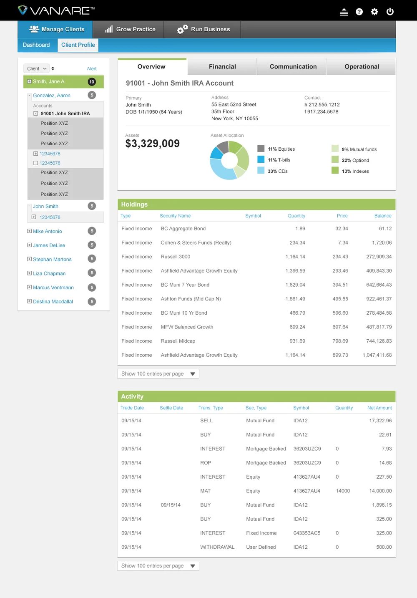
Task: Click the Equities color swatch in the legend
Action: (261, 149)
